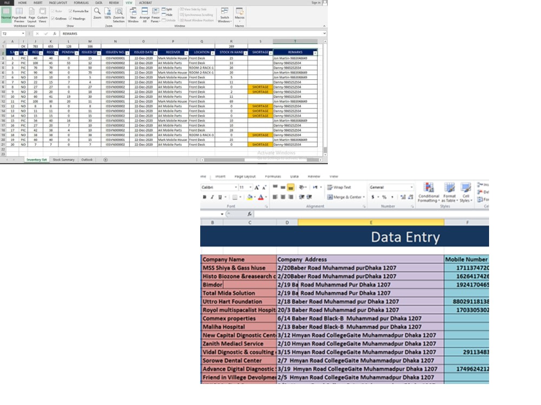Click Wrap Text in lower window
This screenshot has width=541, height=405.
click(x=339, y=187)
